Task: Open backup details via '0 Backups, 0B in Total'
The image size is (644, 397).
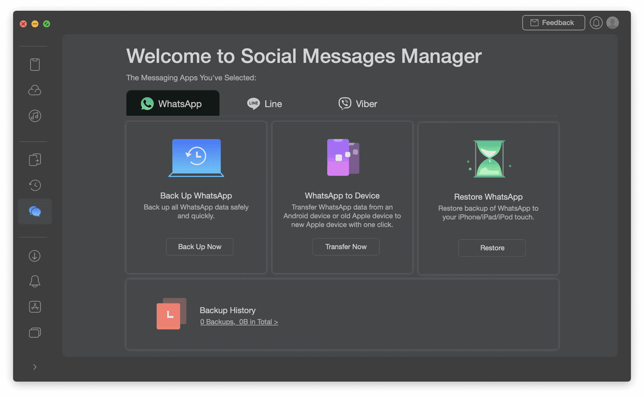Action: [239, 322]
